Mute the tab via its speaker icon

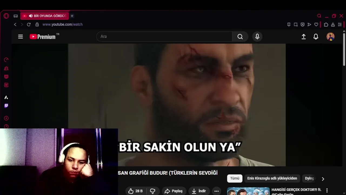click(x=31, y=16)
